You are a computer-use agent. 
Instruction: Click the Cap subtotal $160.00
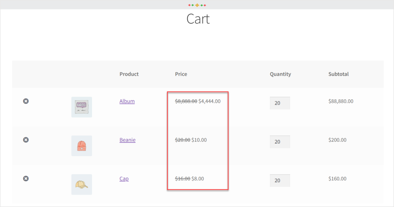337,179
